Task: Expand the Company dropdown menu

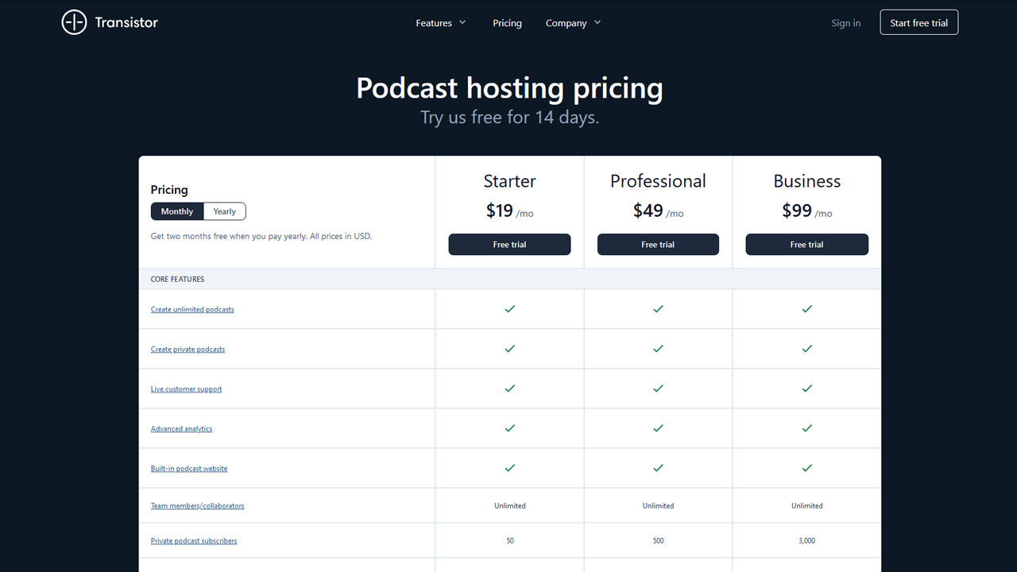Action: pos(574,23)
